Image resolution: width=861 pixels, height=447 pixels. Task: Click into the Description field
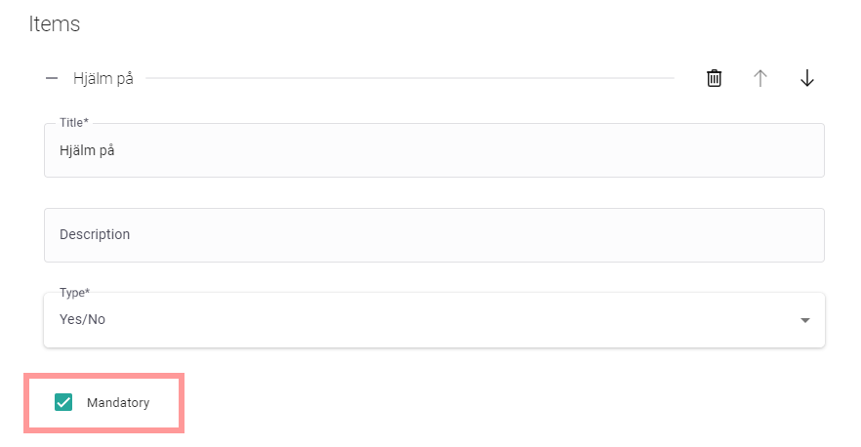433,234
